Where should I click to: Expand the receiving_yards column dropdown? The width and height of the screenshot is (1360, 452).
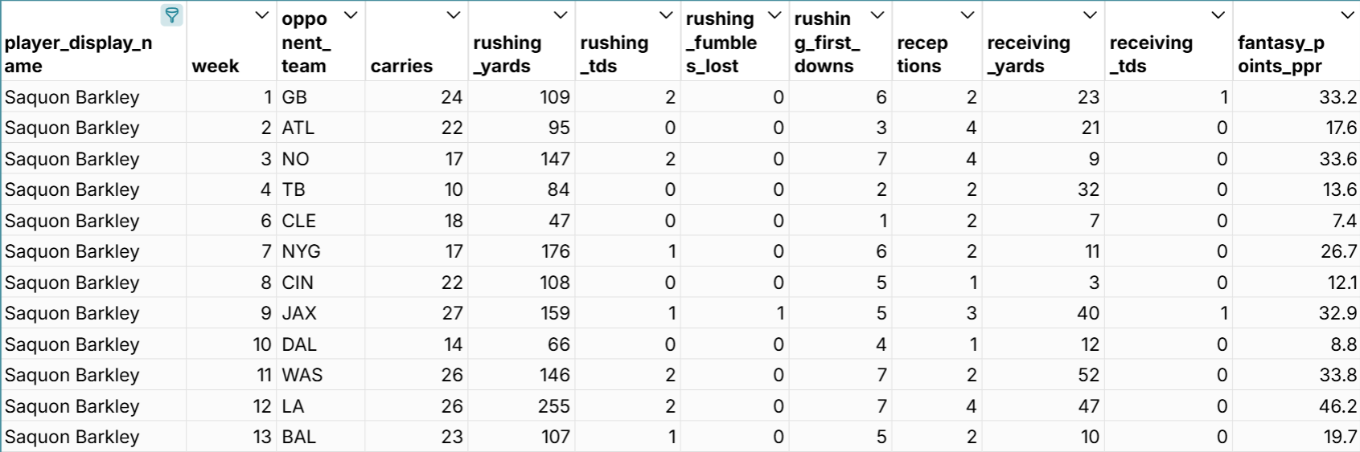(1090, 15)
